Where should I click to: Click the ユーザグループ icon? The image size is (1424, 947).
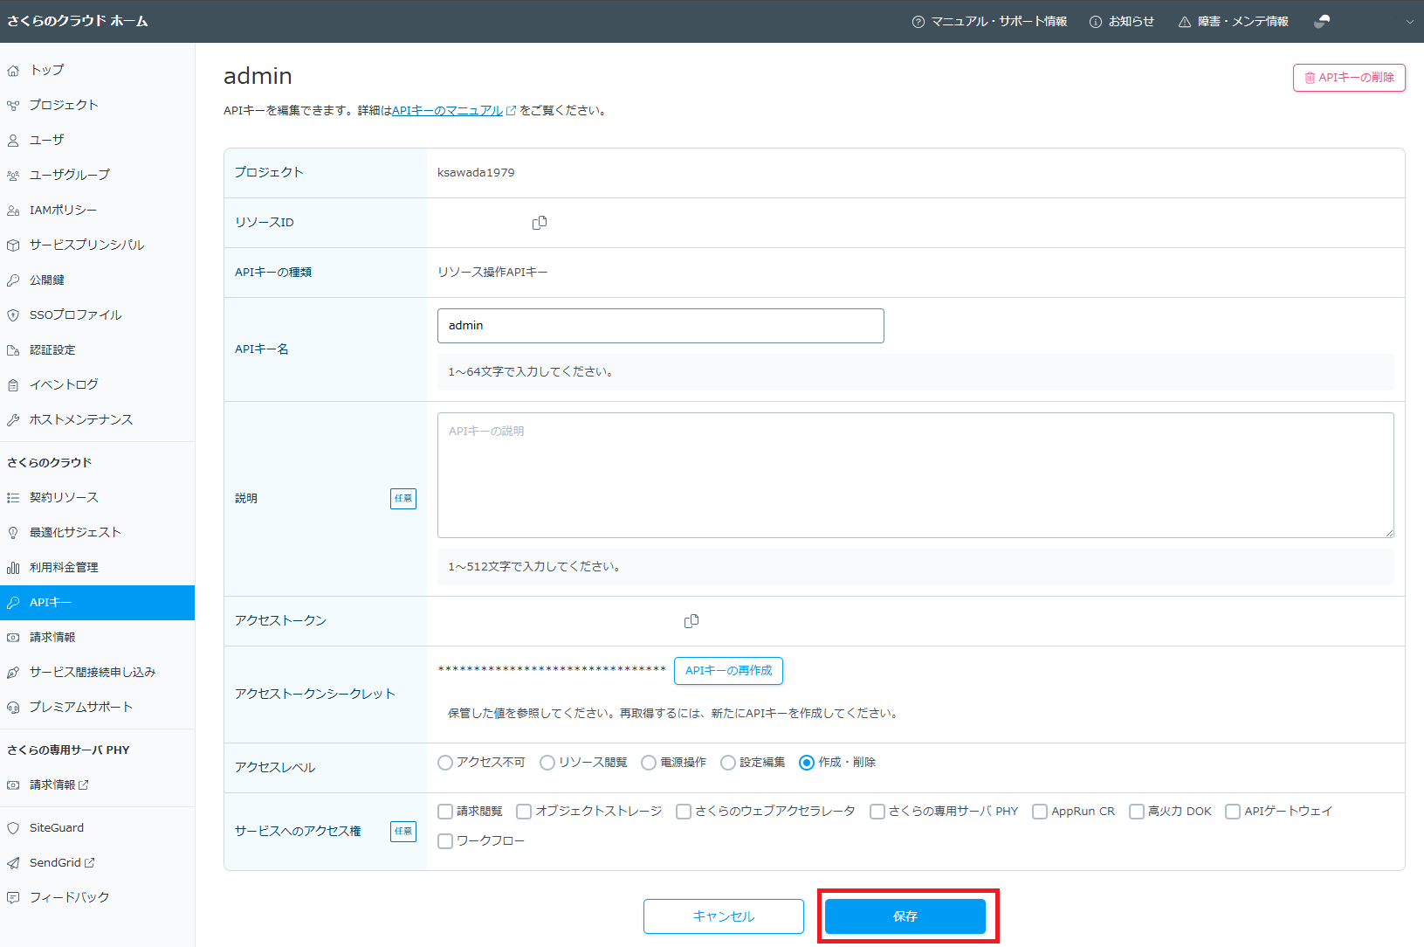(13, 176)
